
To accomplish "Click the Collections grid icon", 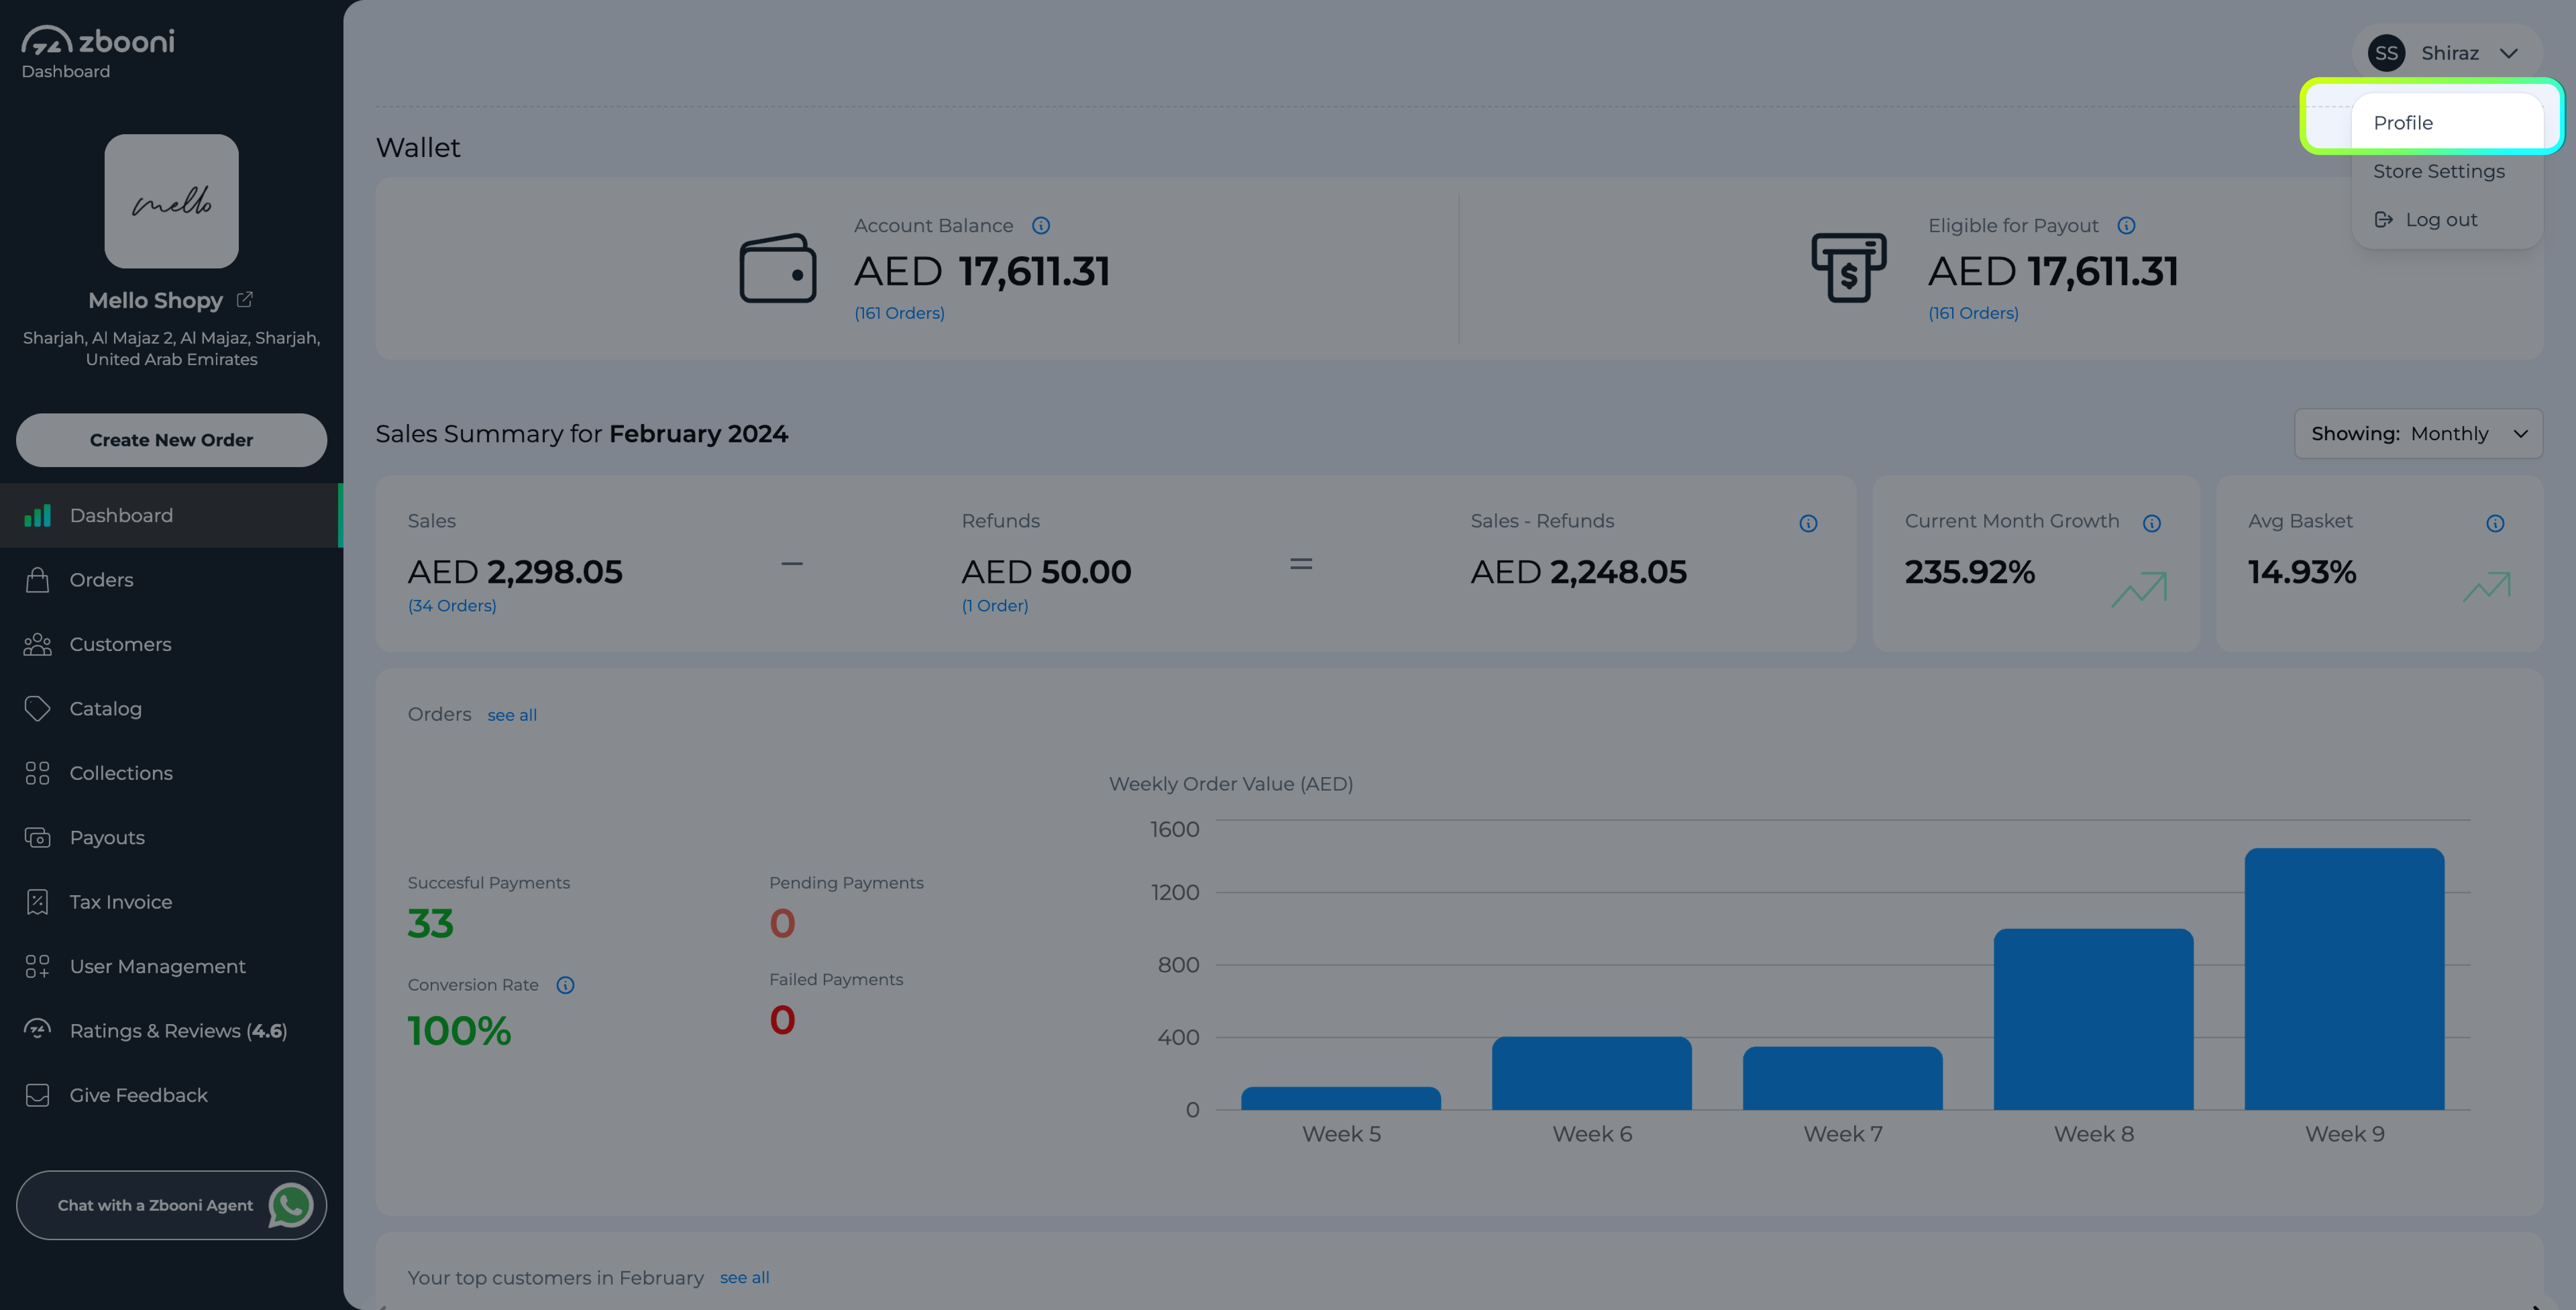I will point(37,773).
